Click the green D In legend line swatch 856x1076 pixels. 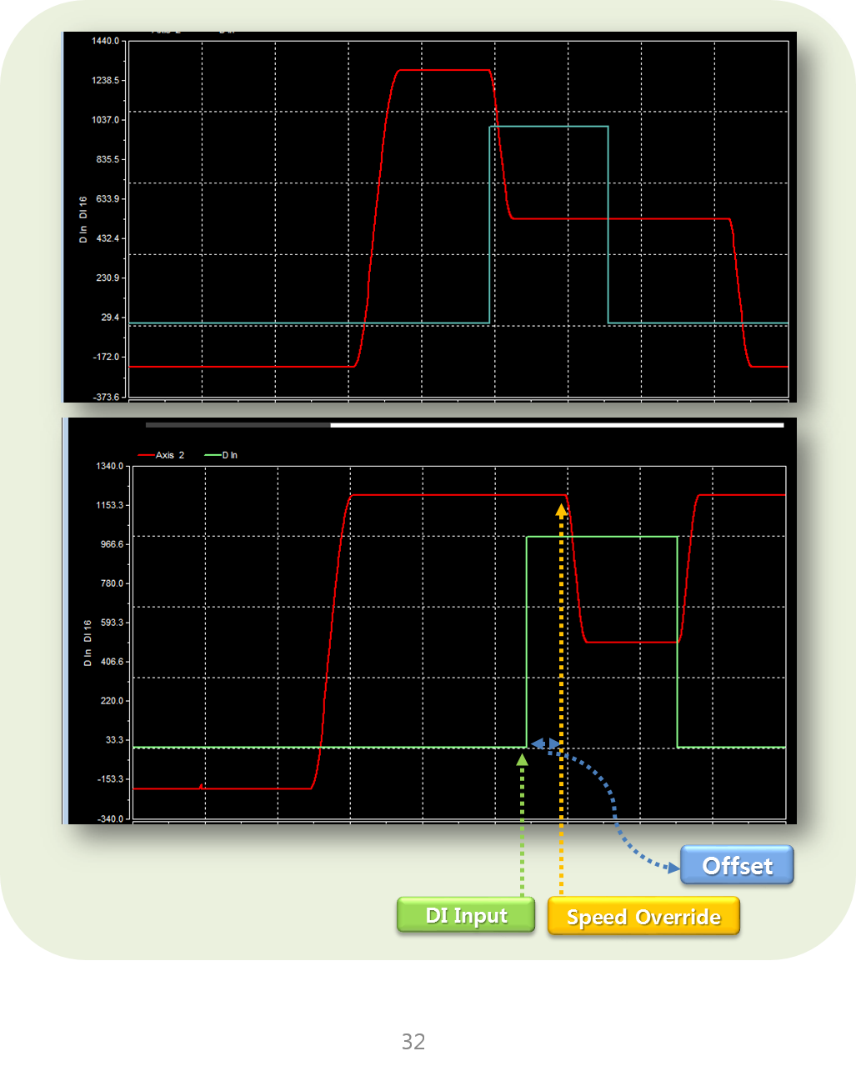click(x=213, y=455)
